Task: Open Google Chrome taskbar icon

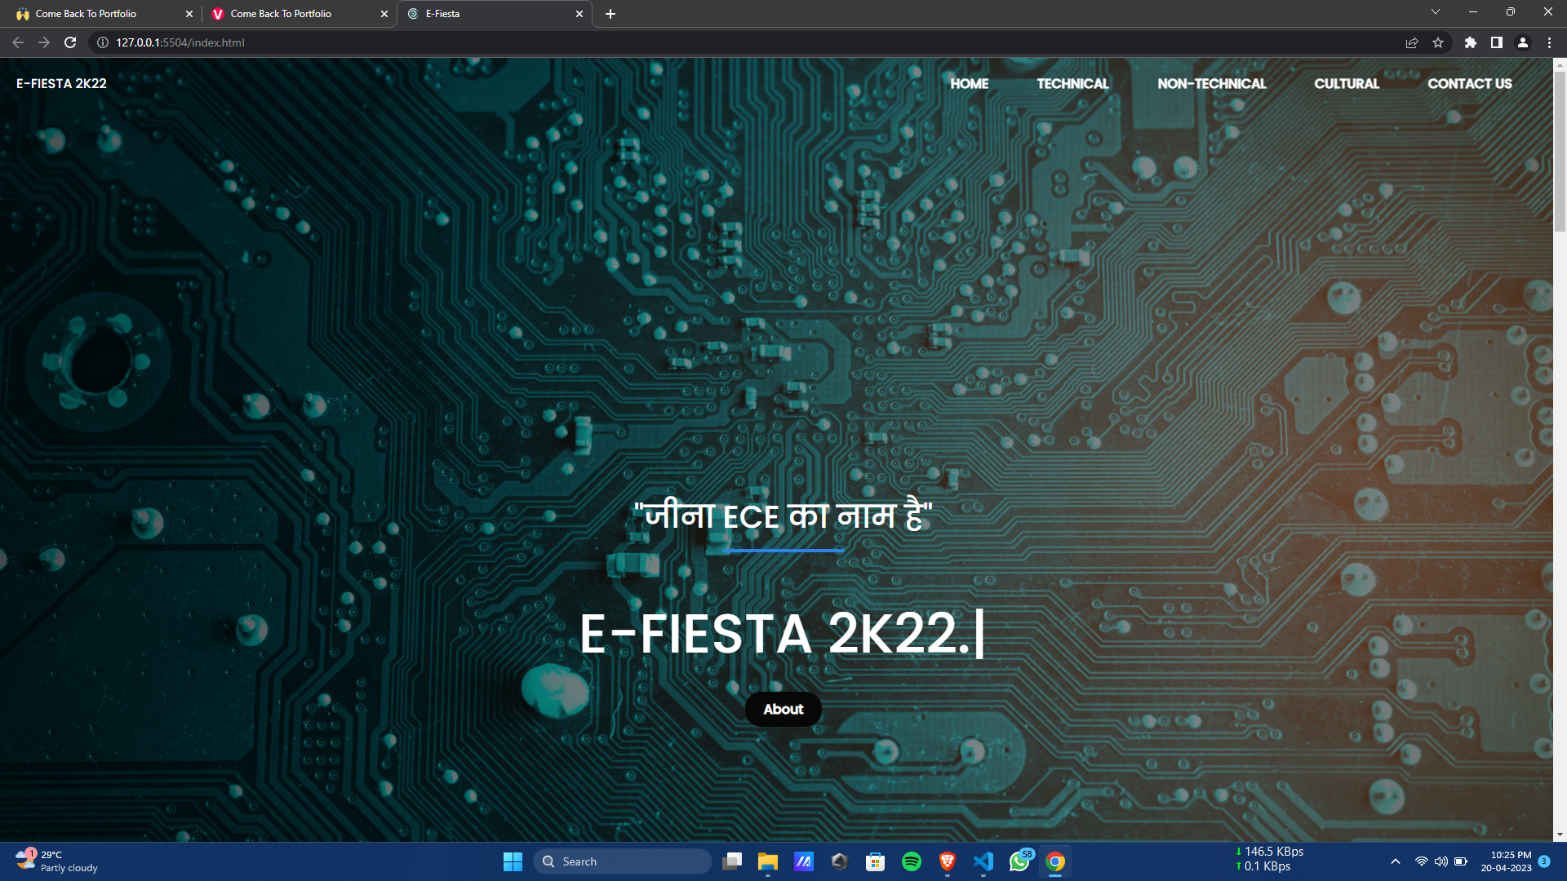Action: tap(1055, 861)
